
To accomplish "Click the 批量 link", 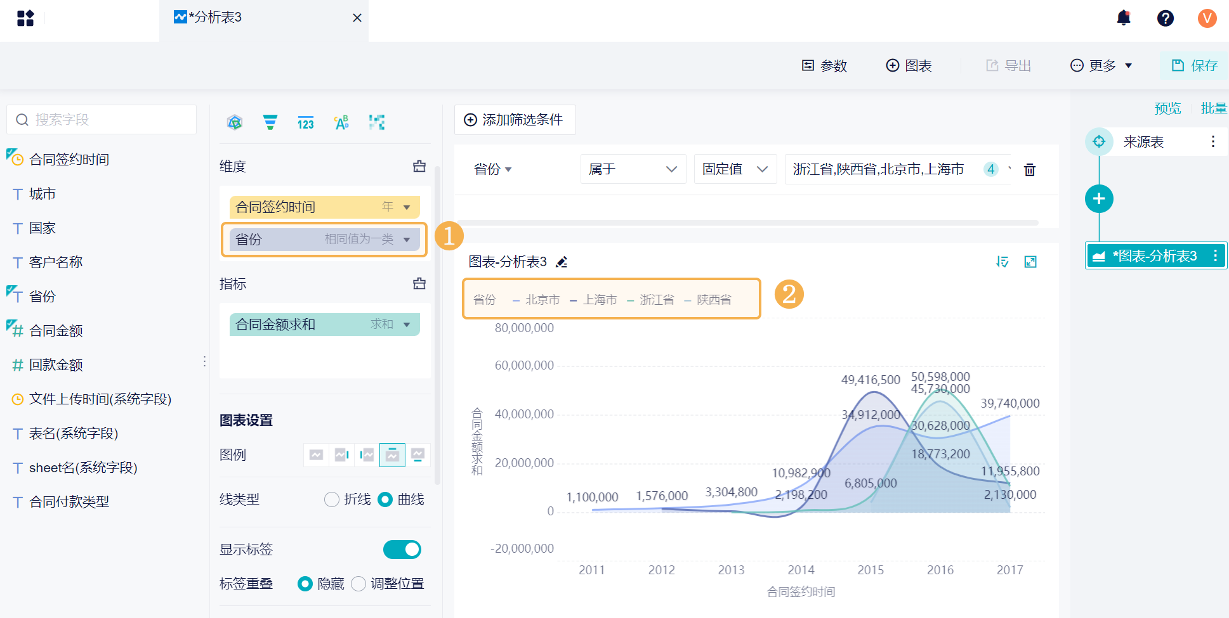I will pyautogui.click(x=1214, y=108).
